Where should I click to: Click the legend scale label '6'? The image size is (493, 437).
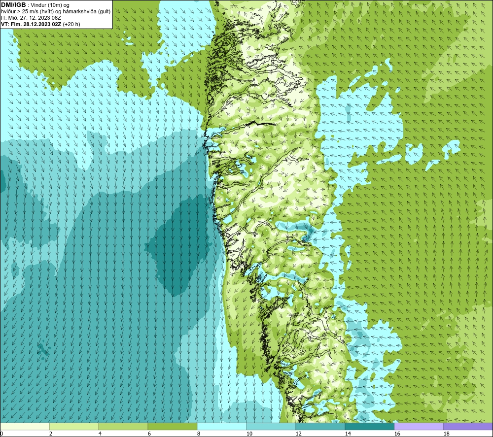149,434
